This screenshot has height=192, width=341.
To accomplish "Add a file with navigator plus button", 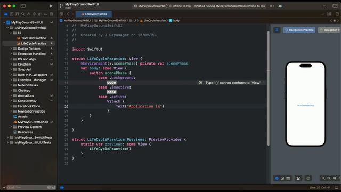I will pos(4,187).
